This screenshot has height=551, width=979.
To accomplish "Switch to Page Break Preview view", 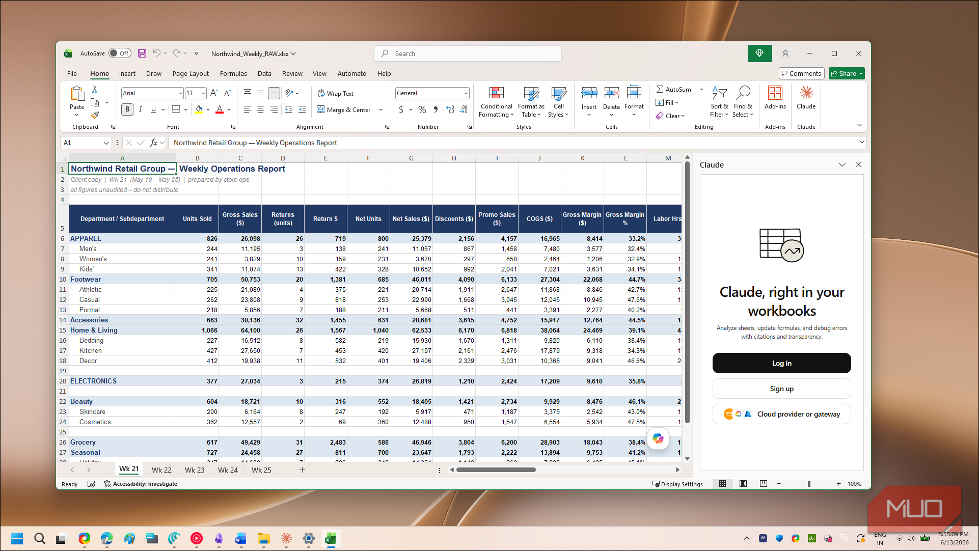I will pos(763,484).
